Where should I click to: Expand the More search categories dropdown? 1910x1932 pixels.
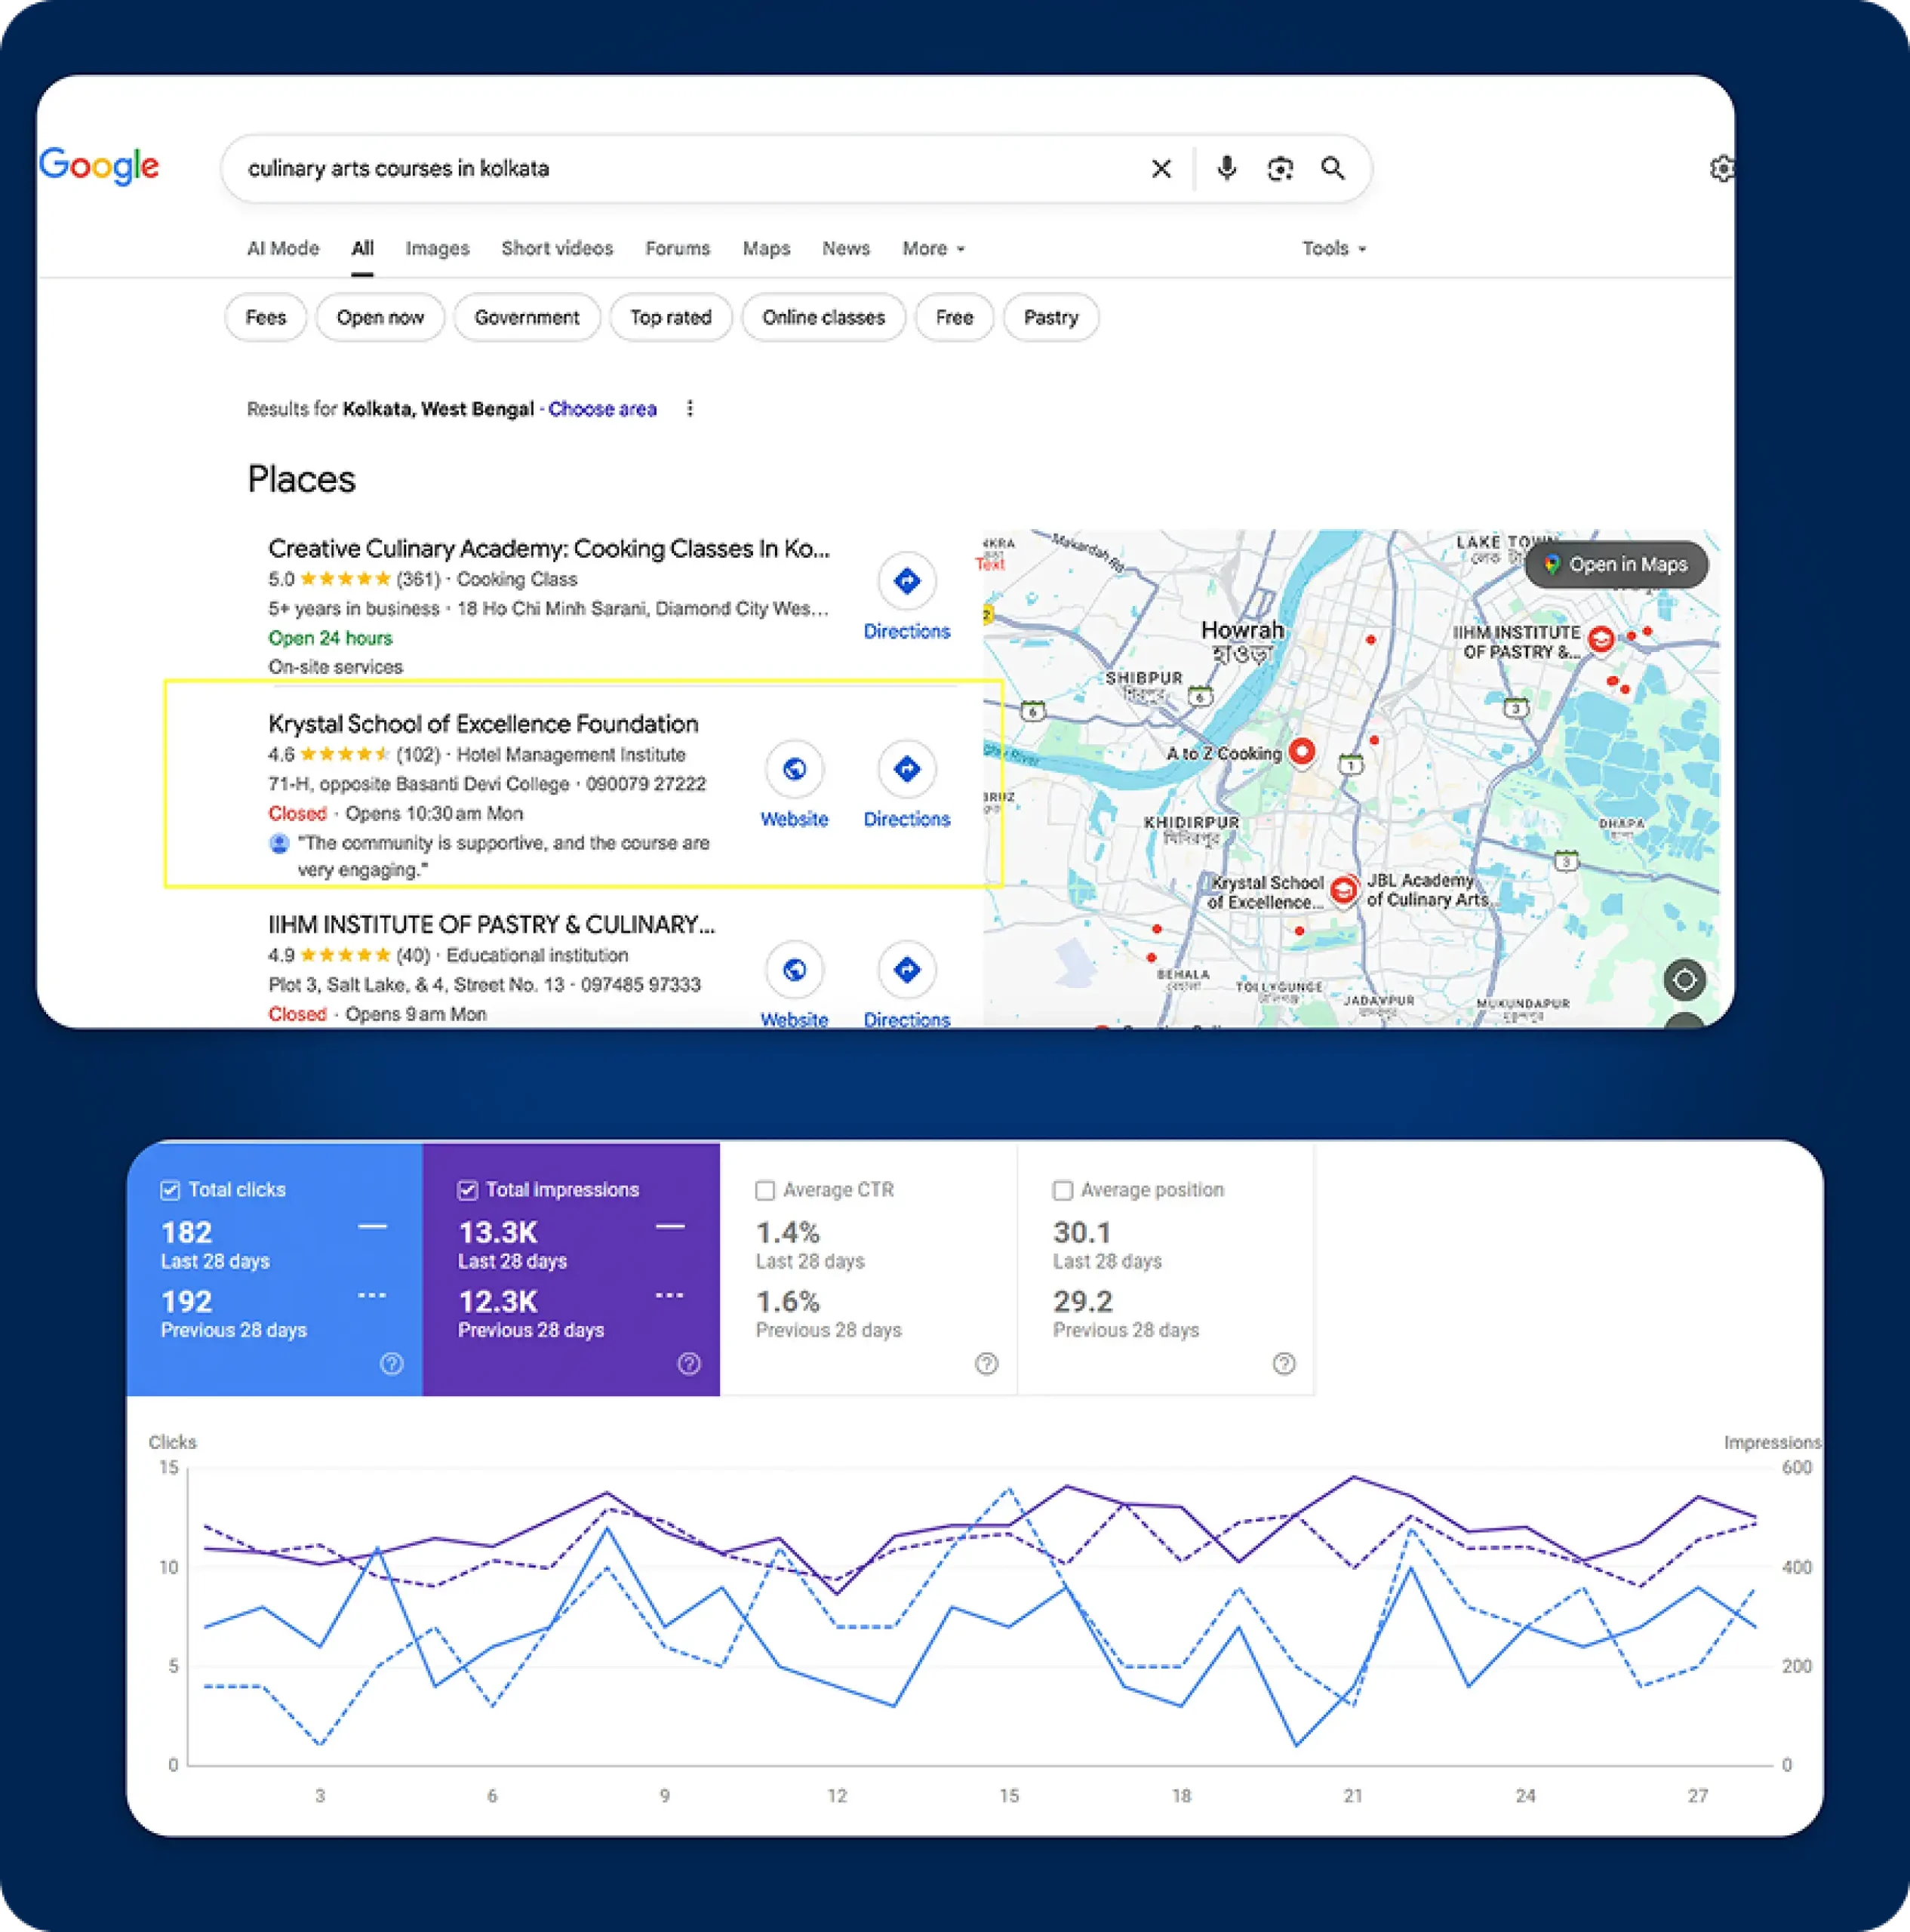pos(933,248)
